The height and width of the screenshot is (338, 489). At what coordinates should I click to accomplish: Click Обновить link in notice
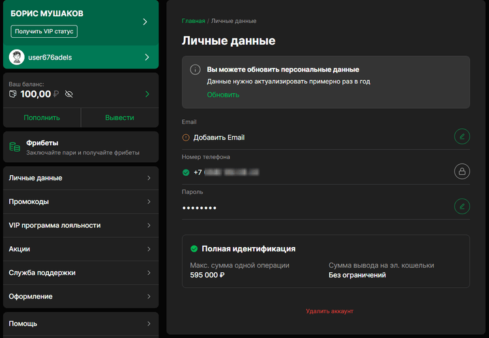click(x=223, y=94)
